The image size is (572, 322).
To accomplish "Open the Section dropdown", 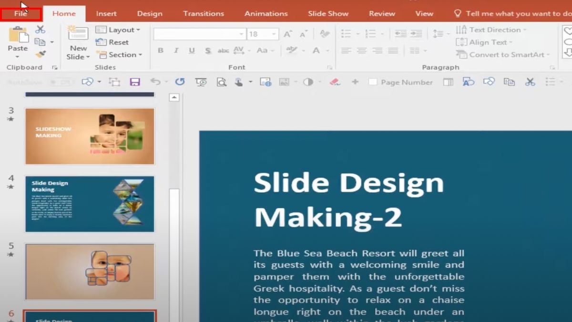I will pyautogui.click(x=119, y=55).
